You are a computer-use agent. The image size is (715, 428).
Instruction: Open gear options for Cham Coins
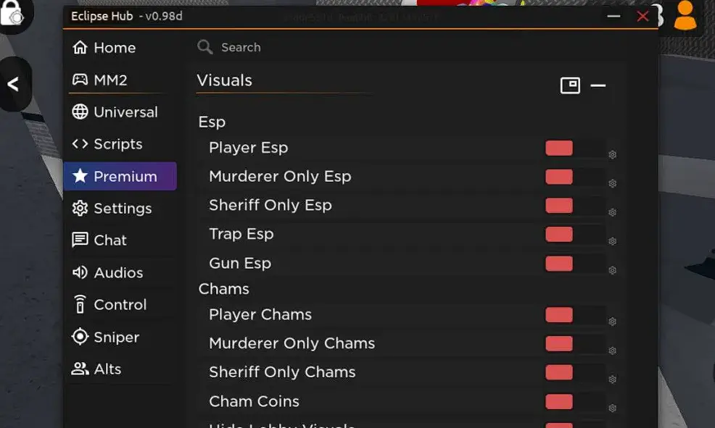click(613, 408)
